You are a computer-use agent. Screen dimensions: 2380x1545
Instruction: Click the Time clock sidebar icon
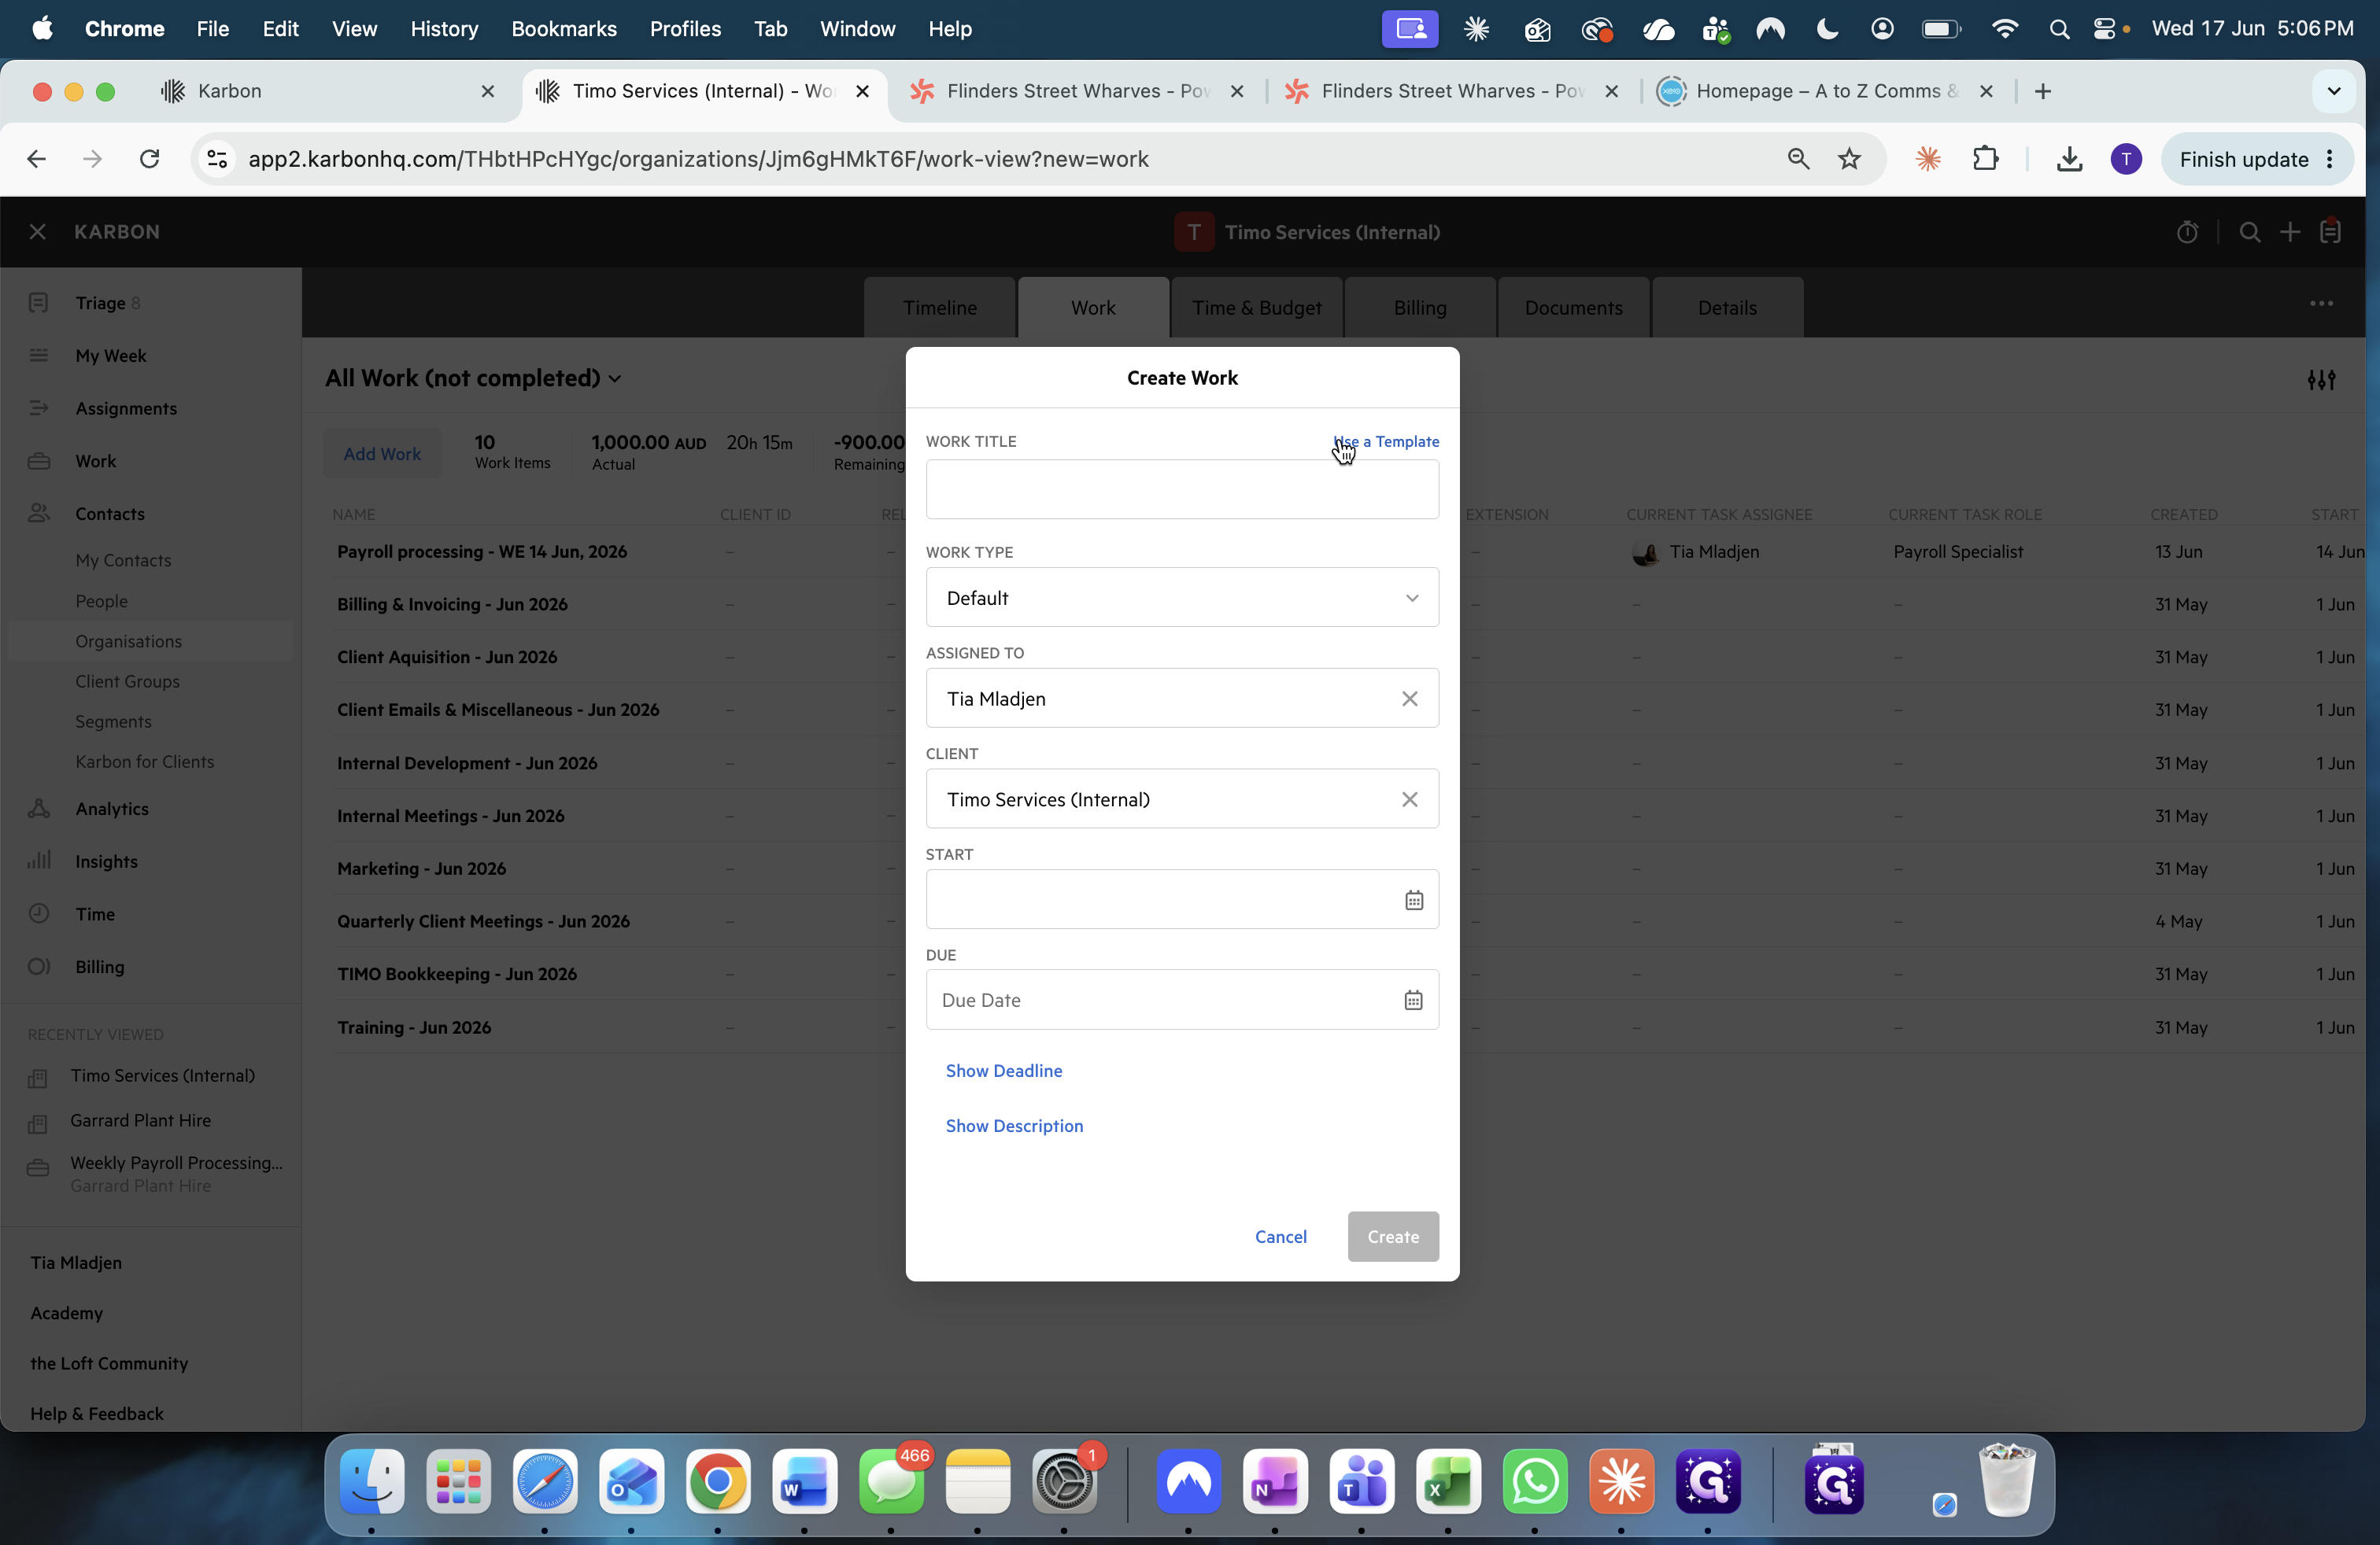(39, 913)
